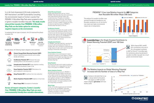Click the Laundry-Free PREMIRA II stacked bar
154x103 pixels.
(99, 59)
